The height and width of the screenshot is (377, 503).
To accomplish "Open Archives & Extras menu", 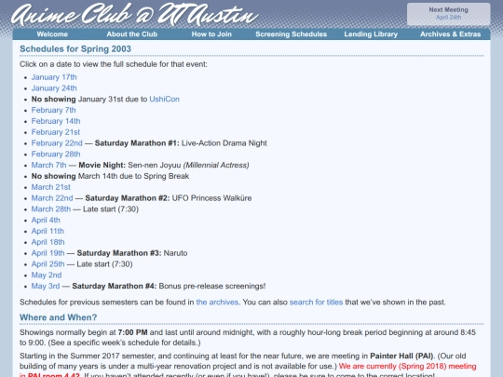I will pos(451,34).
